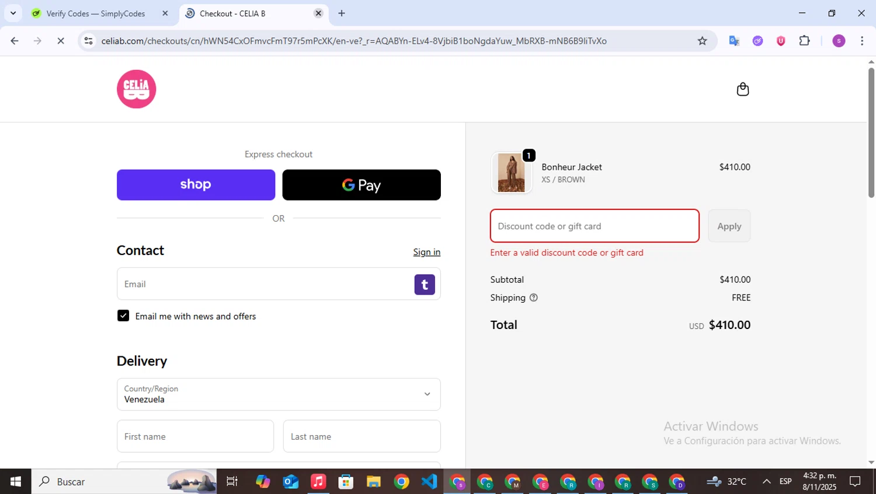Open the shopping bag cart icon
This screenshot has width=876, height=494.
coord(742,89)
